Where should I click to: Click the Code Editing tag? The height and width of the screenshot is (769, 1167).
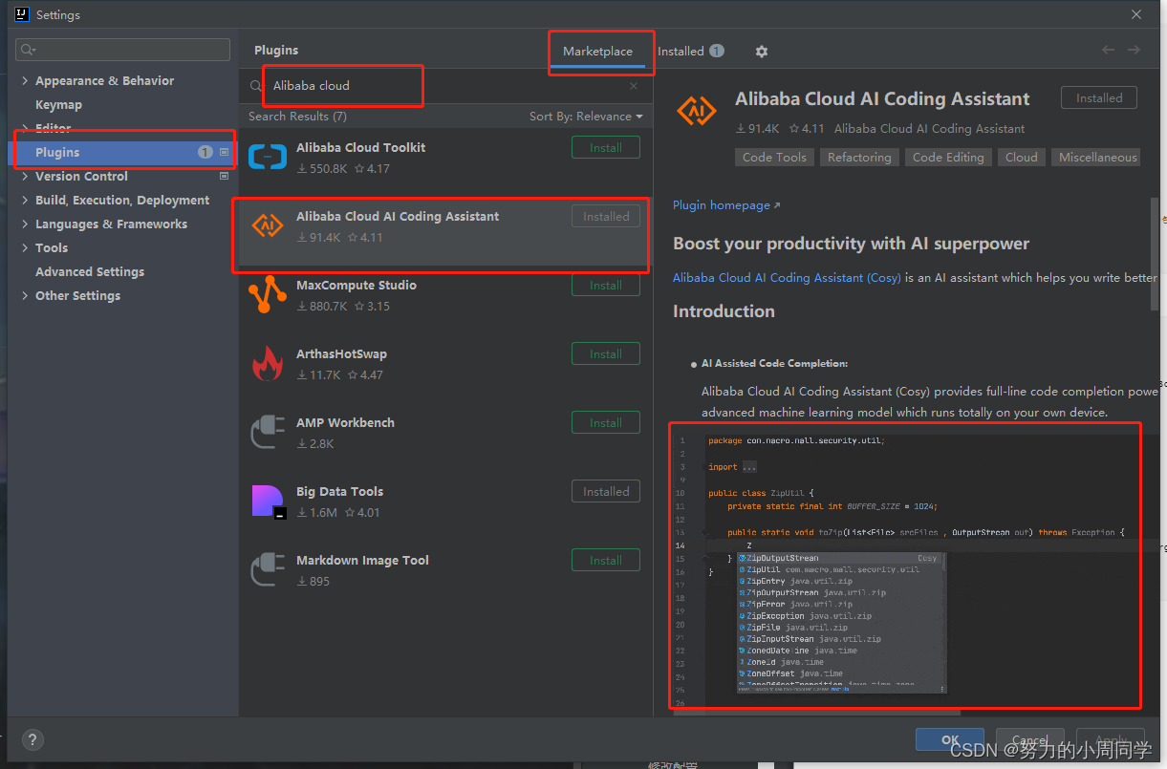click(948, 158)
